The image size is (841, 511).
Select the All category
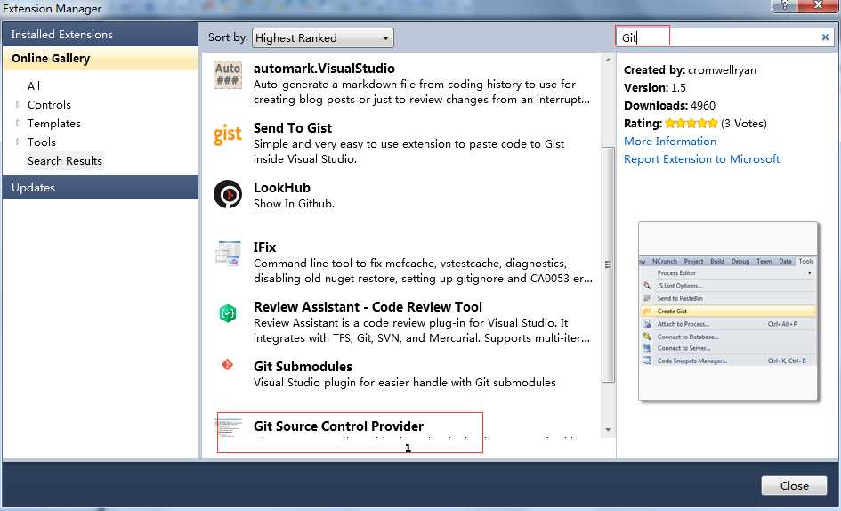[34, 85]
